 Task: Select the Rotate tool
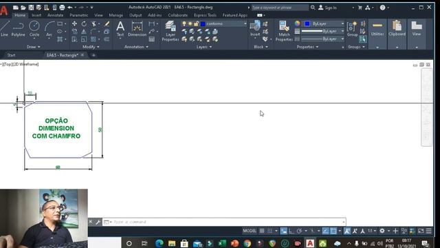click(84, 23)
